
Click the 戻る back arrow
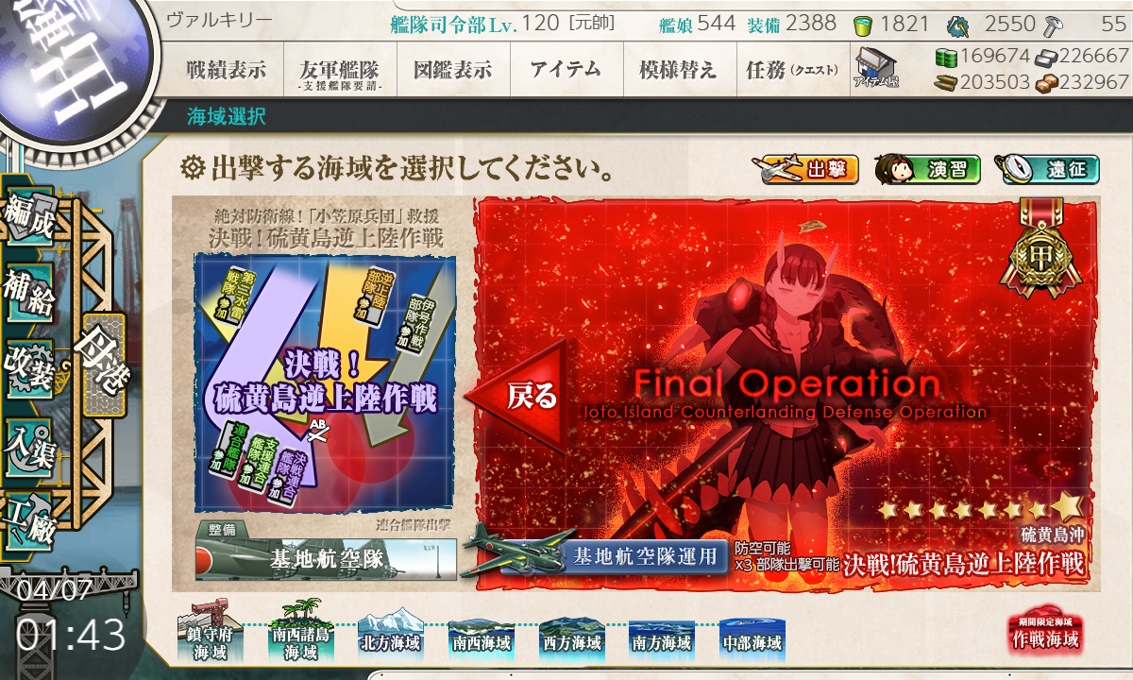click(522, 395)
